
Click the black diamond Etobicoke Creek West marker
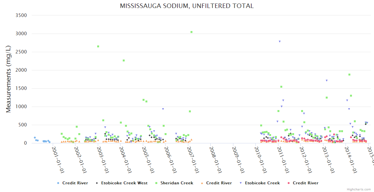pyautogui.click(x=97, y=183)
